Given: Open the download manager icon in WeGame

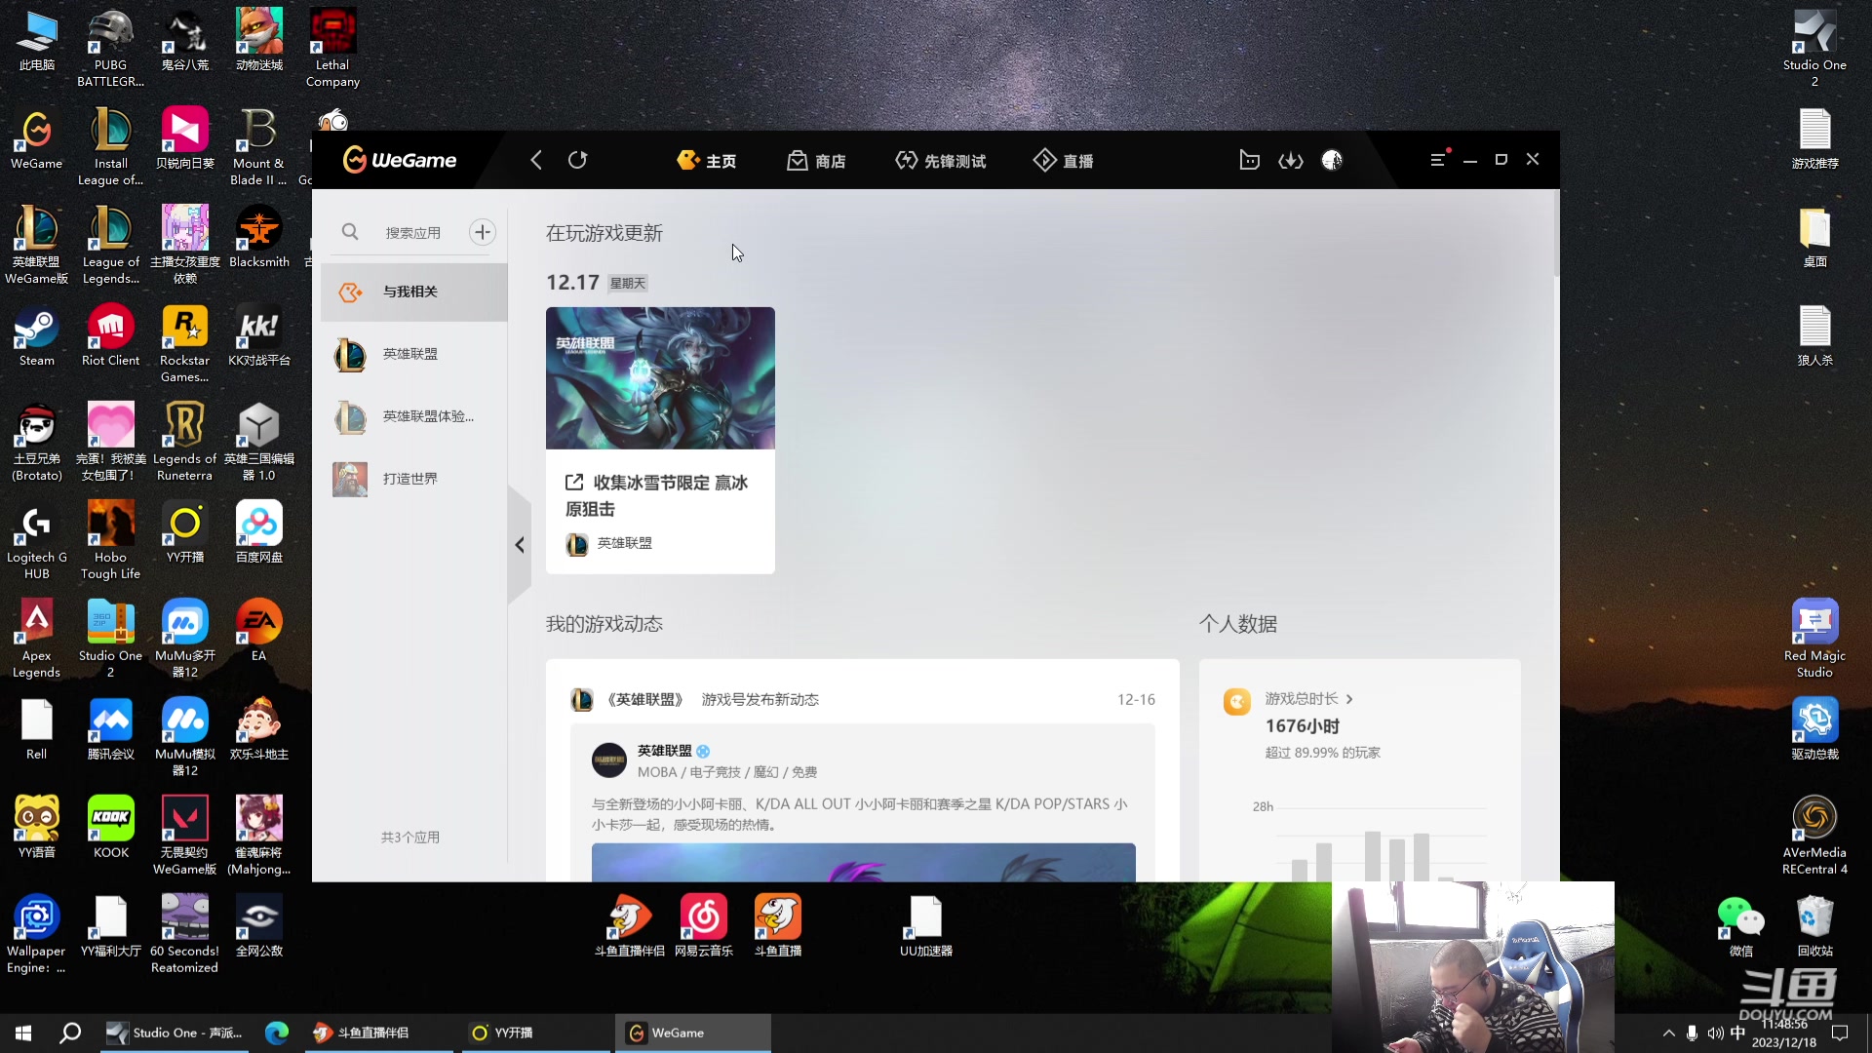Looking at the screenshot, I should point(1291,160).
